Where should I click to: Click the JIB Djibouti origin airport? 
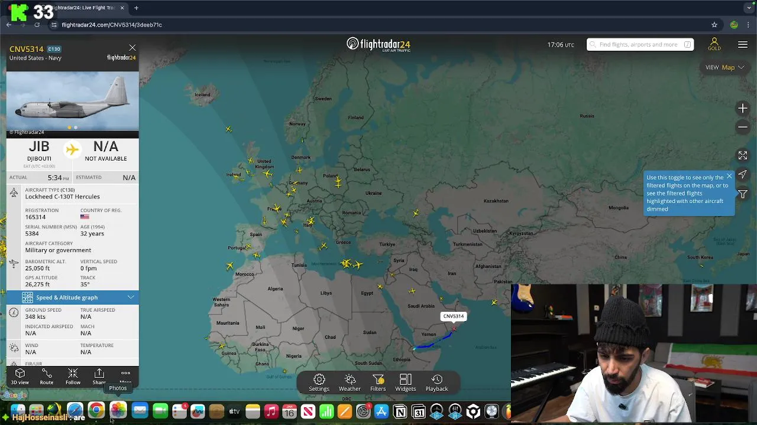pyautogui.click(x=39, y=151)
